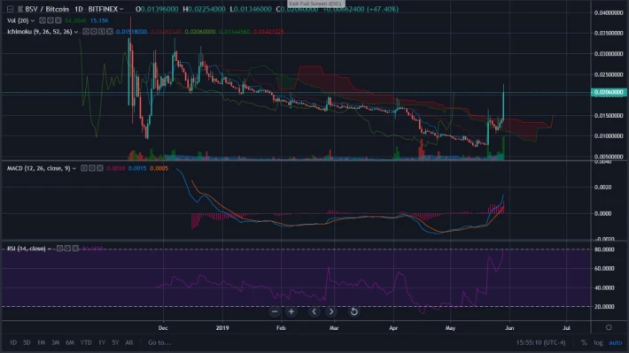The width and height of the screenshot is (629, 353).
Task: Open MACD indicator settings gear
Action: click(92, 168)
